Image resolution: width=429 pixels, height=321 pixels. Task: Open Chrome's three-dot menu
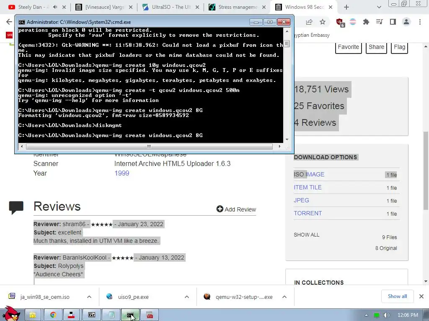tap(420, 22)
